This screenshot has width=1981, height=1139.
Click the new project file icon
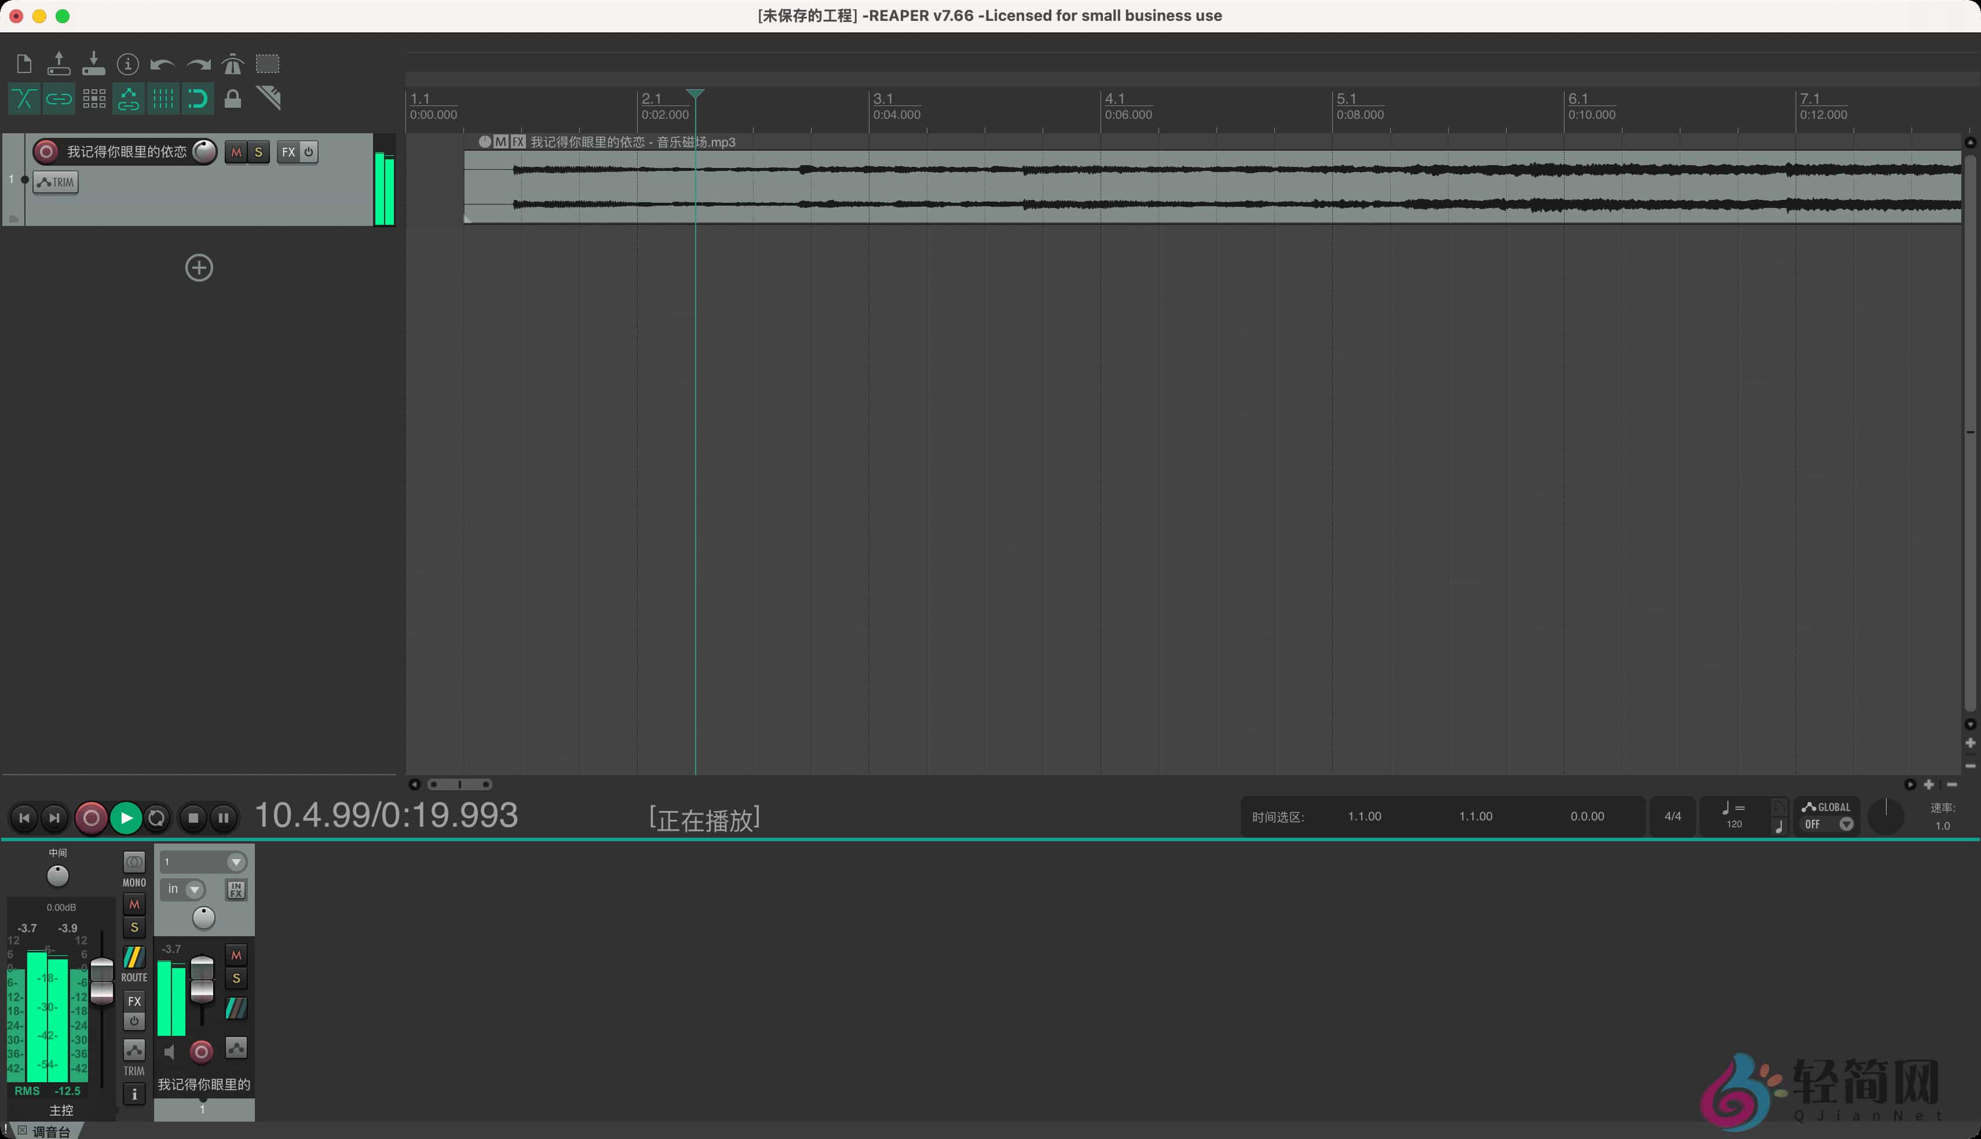tap(24, 64)
